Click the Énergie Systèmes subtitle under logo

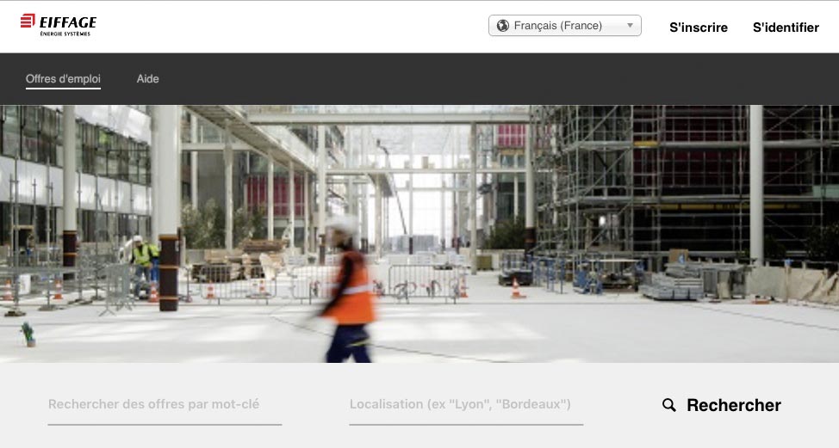65,34
